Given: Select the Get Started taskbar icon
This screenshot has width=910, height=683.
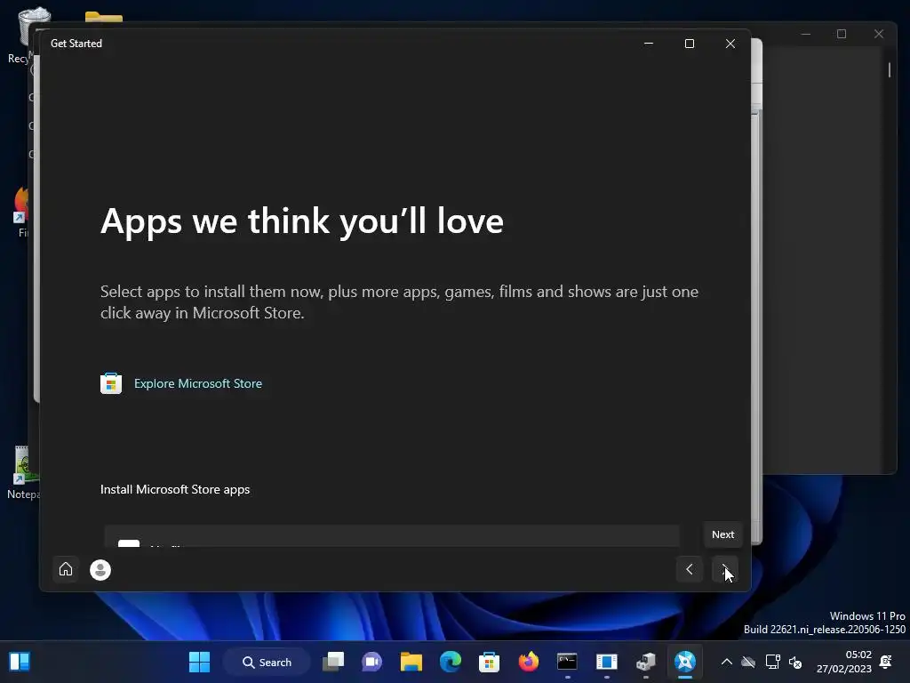Looking at the screenshot, I should [x=685, y=662].
